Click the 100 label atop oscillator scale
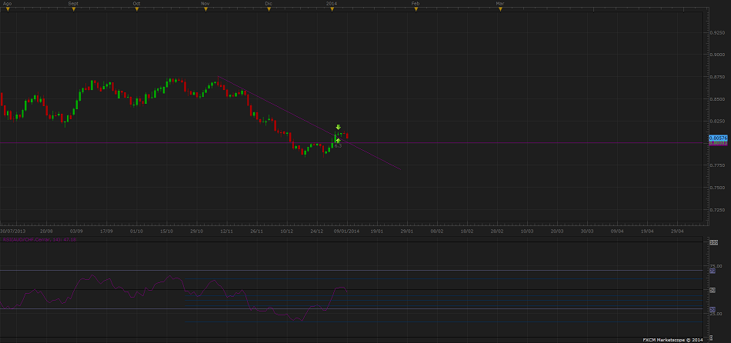 pos(713,242)
